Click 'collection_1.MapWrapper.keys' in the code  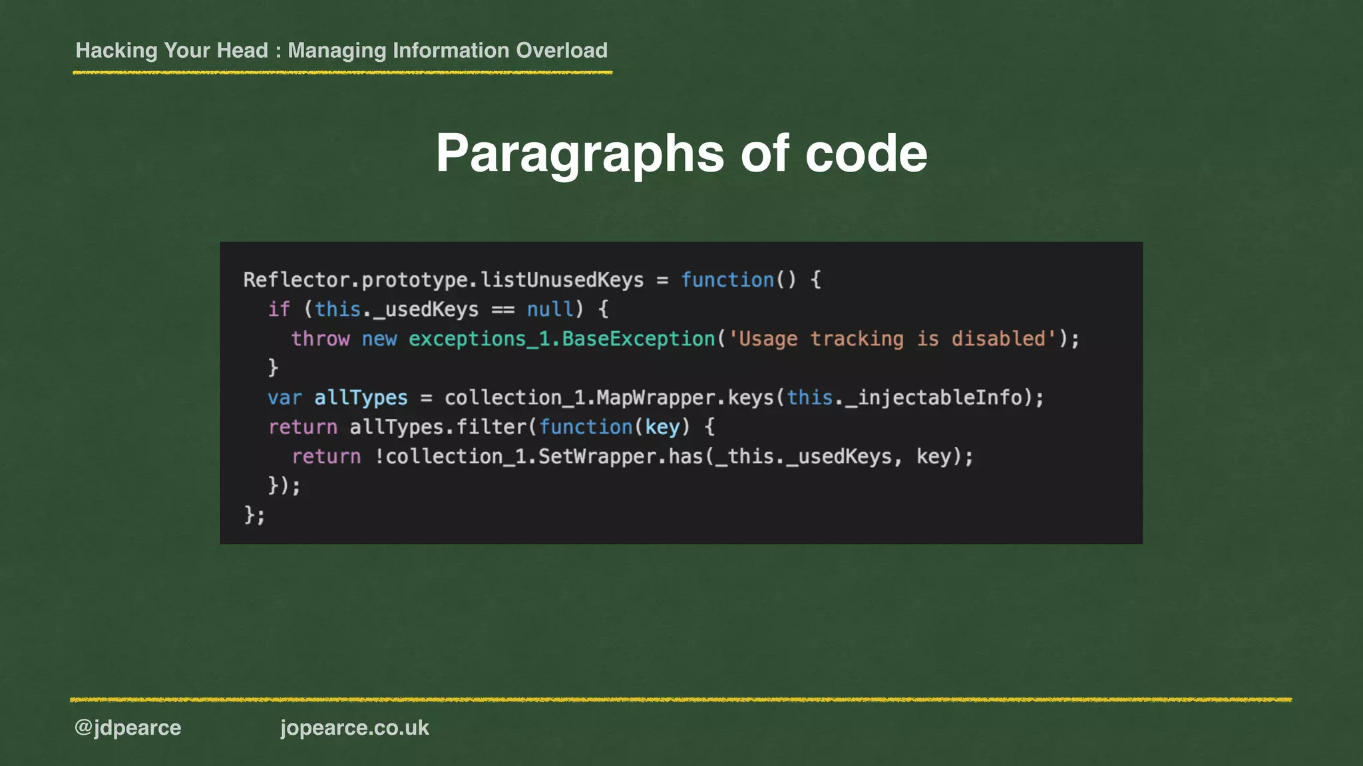[x=609, y=398]
